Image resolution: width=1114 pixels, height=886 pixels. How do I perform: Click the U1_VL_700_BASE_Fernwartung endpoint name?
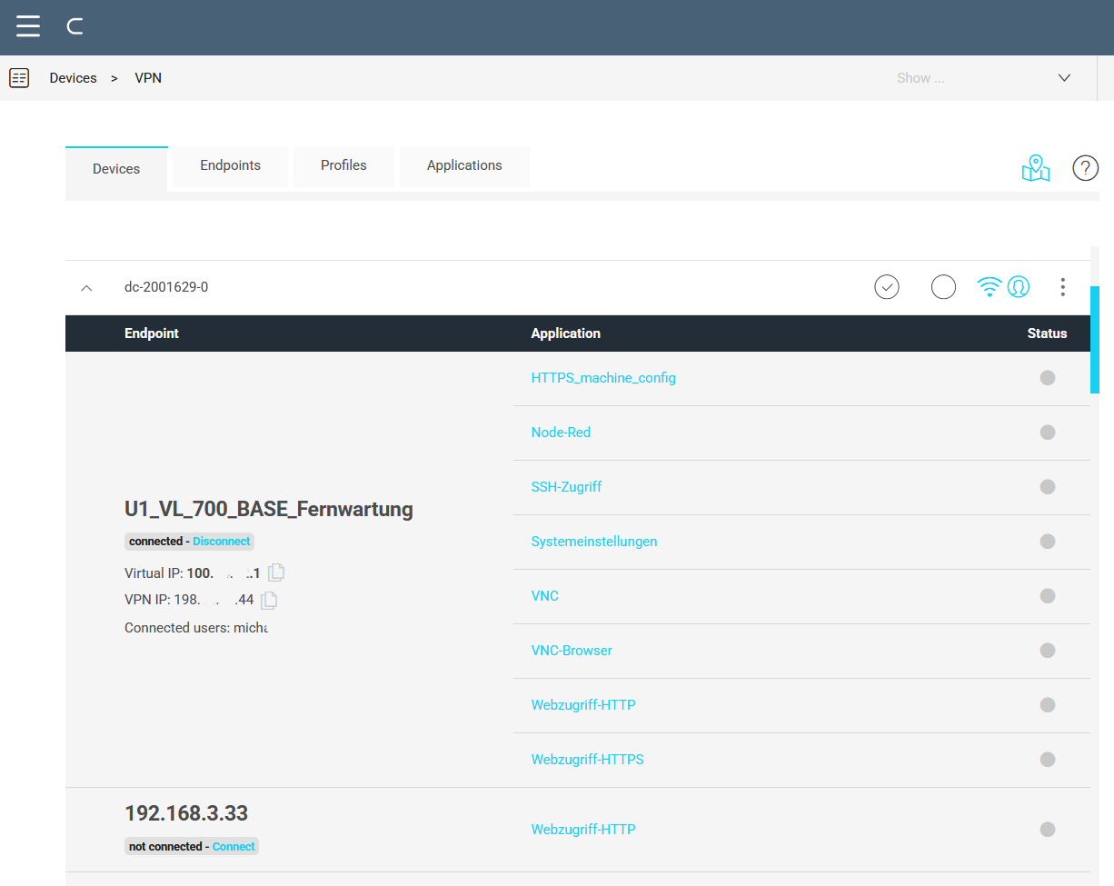coord(269,509)
